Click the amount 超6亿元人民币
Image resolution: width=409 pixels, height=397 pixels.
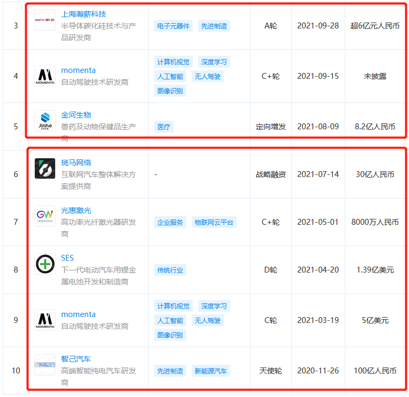pos(375,26)
